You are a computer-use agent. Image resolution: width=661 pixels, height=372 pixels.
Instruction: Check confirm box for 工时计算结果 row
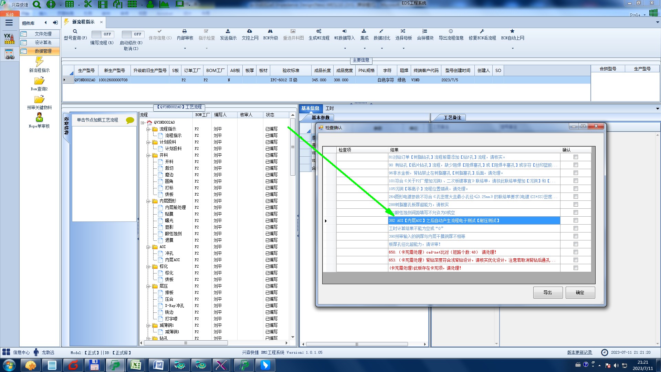pos(576,228)
